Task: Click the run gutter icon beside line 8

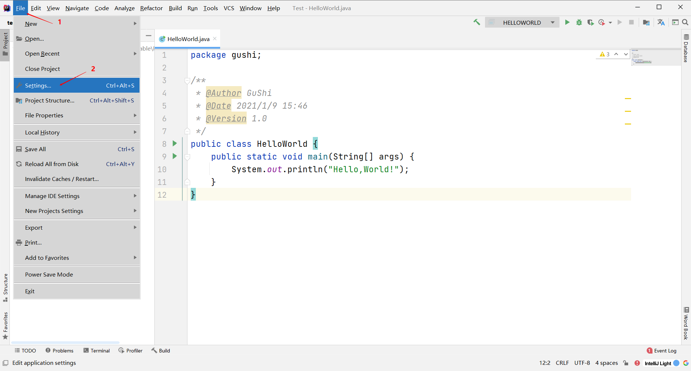Action: click(175, 144)
